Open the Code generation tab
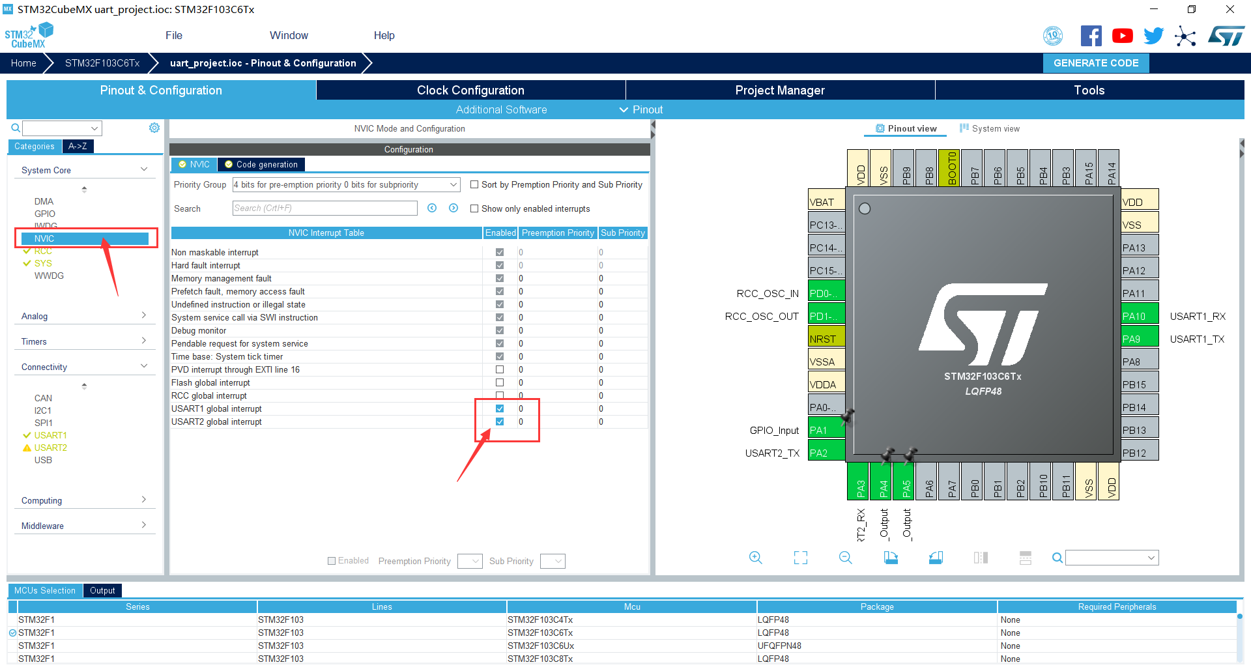This screenshot has width=1251, height=671. coord(261,164)
